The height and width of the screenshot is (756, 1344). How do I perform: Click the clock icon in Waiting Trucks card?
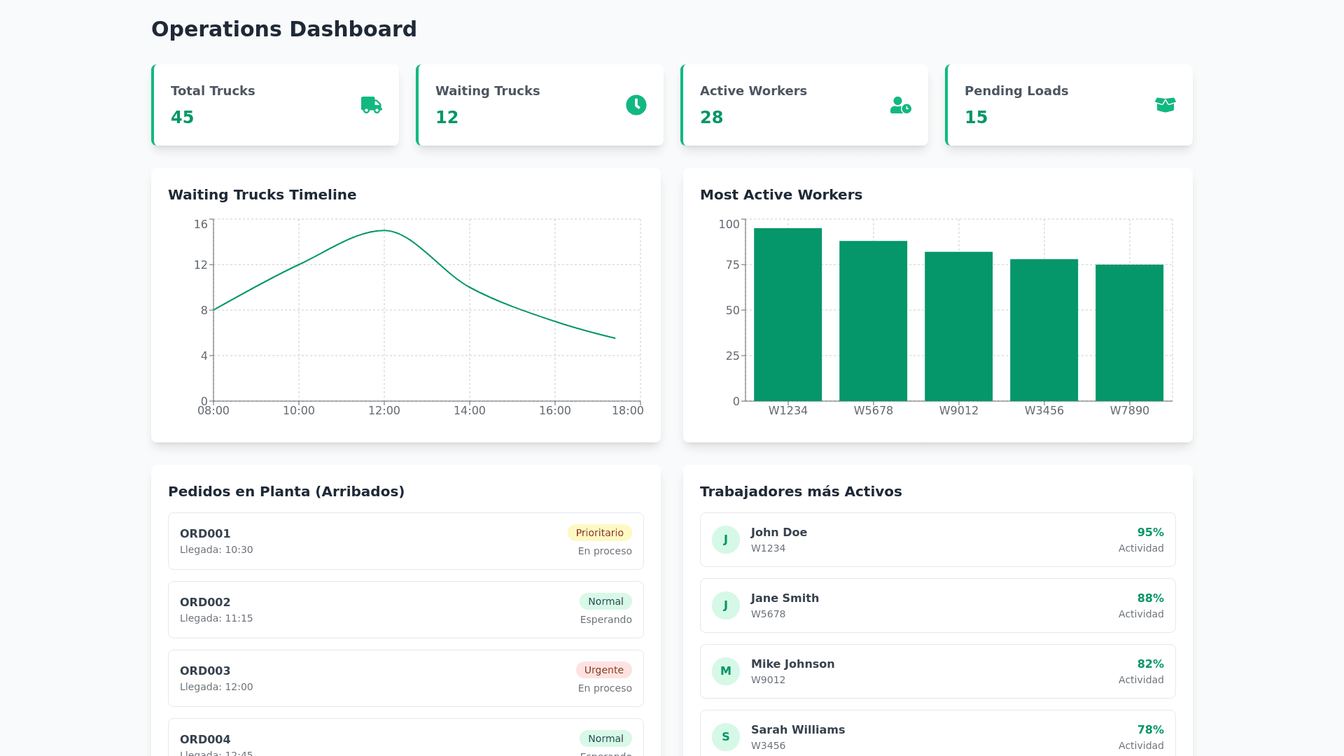click(636, 105)
